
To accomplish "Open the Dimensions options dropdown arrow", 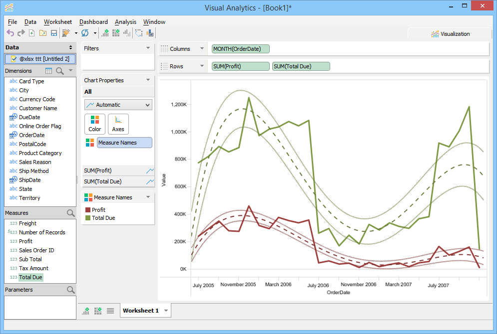I will coord(71,70).
